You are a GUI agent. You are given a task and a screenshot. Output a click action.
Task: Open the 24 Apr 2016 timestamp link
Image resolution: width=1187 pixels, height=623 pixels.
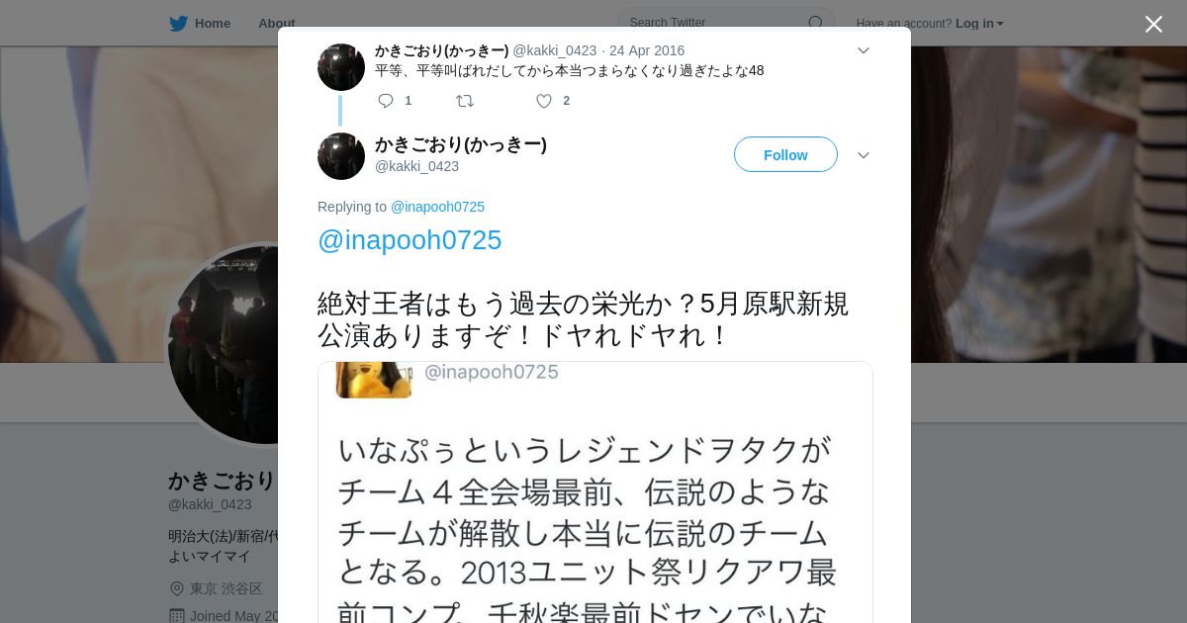(x=647, y=50)
